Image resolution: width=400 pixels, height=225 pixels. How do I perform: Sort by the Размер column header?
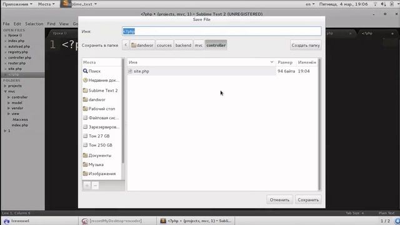coord(286,62)
